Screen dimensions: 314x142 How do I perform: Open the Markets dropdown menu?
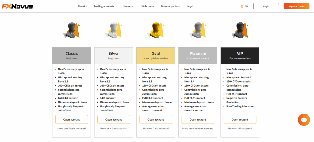point(129,6)
